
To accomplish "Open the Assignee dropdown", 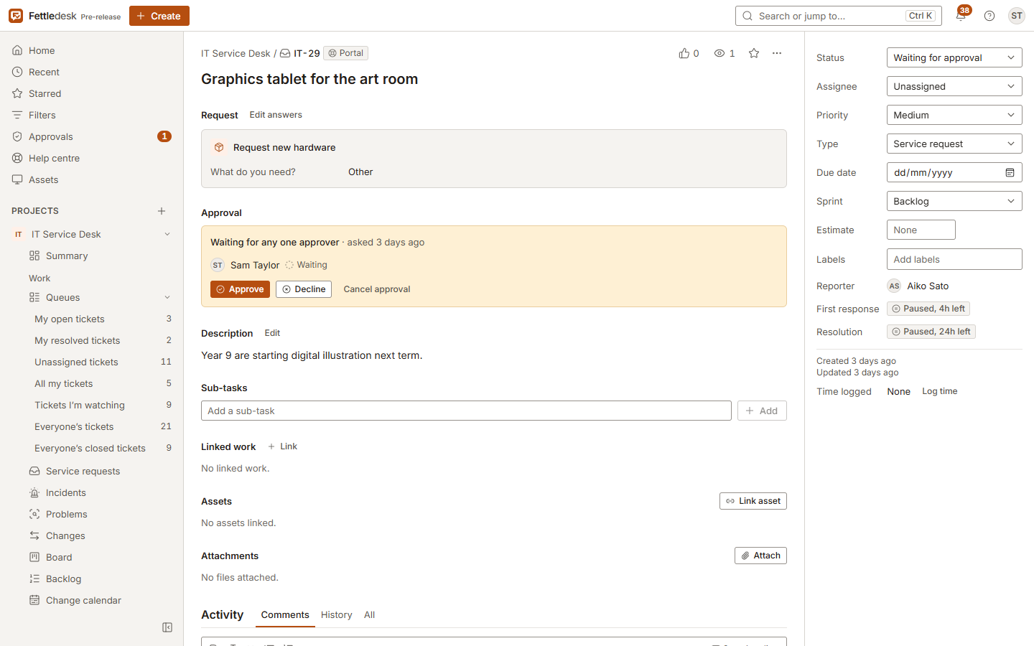I will (954, 86).
